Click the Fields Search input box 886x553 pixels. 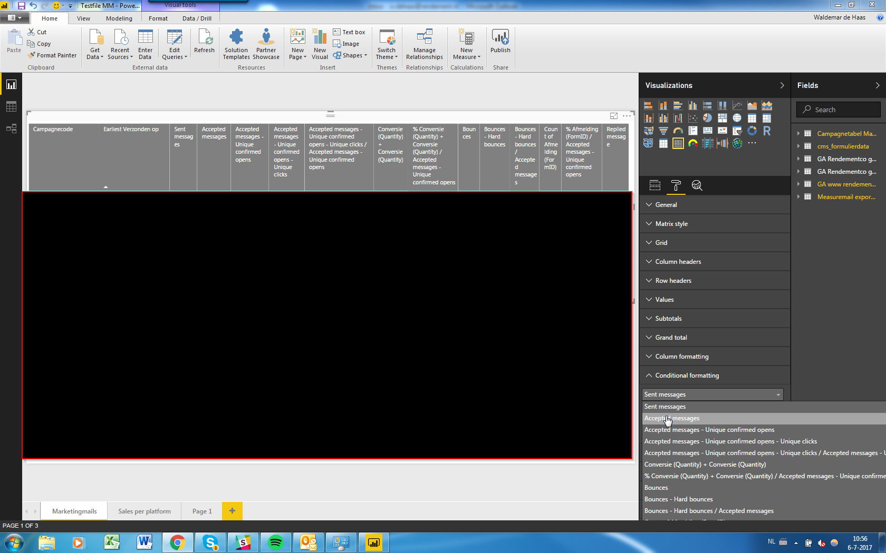(x=839, y=110)
